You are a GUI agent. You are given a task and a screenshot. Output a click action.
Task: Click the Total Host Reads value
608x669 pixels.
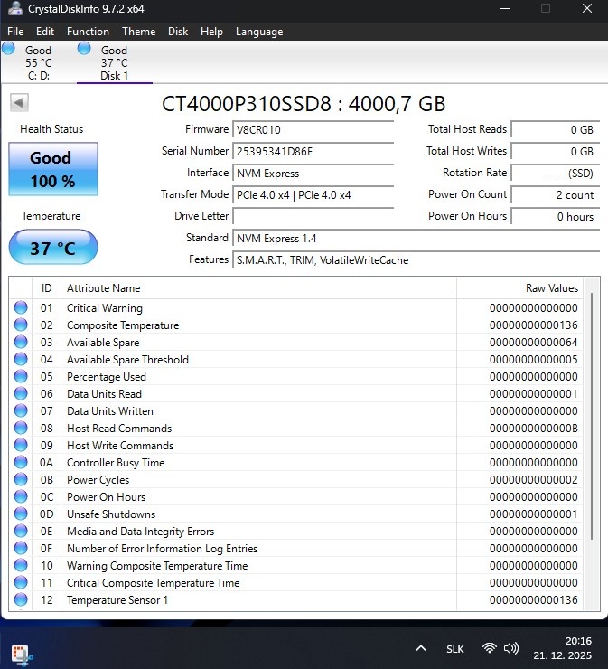(555, 129)
